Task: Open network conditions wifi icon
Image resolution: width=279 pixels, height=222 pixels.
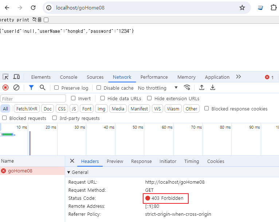Action: 187,87
